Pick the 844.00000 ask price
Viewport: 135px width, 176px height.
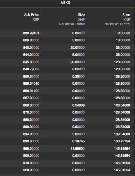(x=31, y=55)
